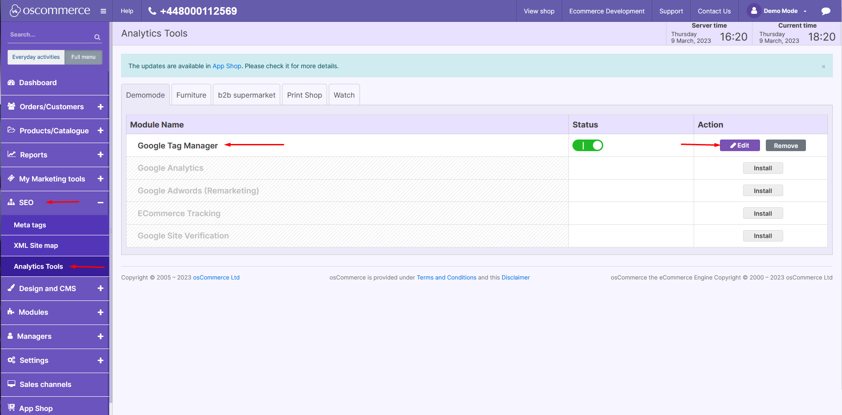842x415 pixels.
Task: Expand Modules with plus icon
Action: click(100, 312)
